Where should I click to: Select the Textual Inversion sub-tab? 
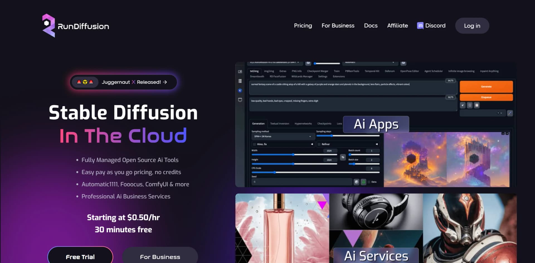click(279, 124)
